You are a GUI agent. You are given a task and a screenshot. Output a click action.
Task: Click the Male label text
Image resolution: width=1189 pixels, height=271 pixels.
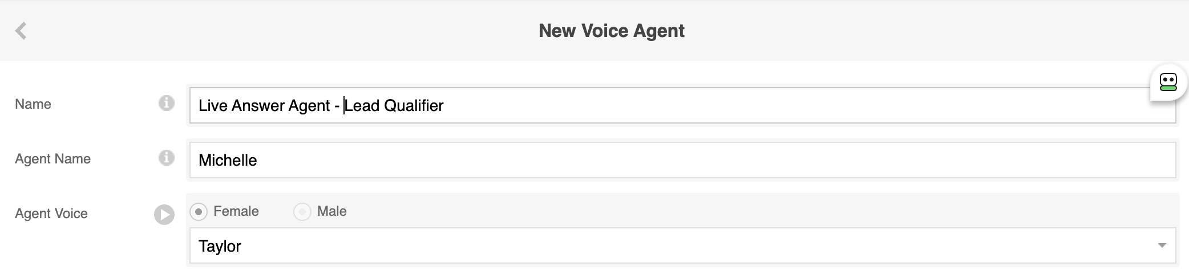tap(331, 211)
